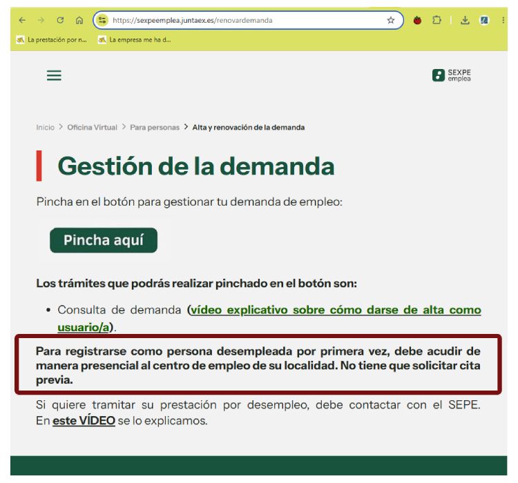Open the 'este VÍDEO' link
This screenshot has width=518, height=483.
click(x=84, y=421)
